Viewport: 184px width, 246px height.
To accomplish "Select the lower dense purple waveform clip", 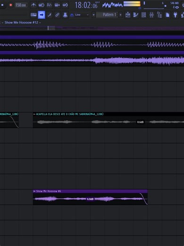I will coord(92,58).
